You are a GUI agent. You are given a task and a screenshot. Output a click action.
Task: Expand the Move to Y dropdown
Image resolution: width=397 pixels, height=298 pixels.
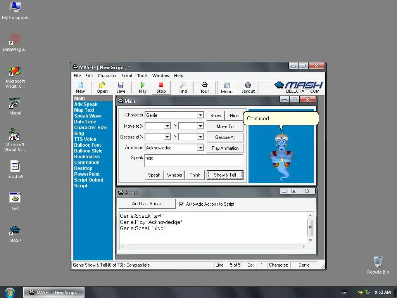point(200,126)
